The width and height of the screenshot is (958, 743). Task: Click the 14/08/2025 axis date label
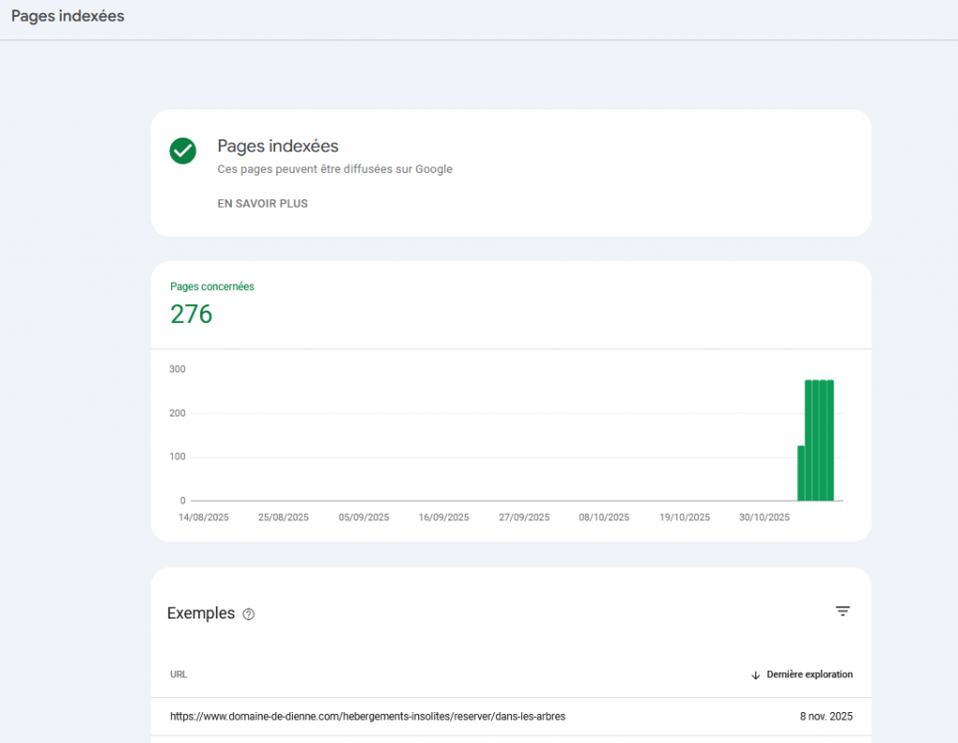pos(203,517)
